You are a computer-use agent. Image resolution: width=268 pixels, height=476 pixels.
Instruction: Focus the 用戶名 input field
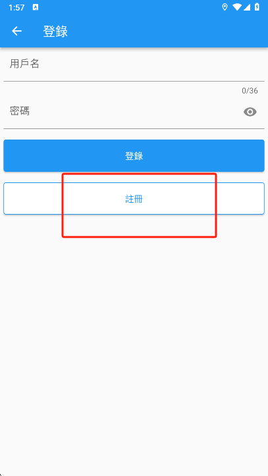[134, 65]
